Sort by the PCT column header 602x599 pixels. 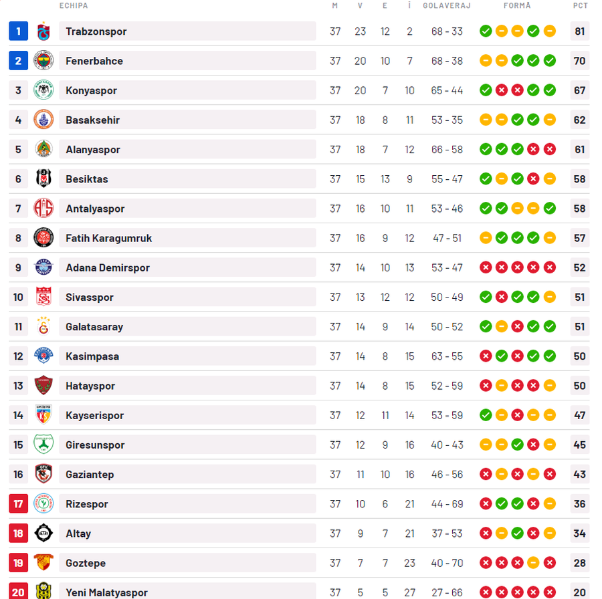point(580,6)
